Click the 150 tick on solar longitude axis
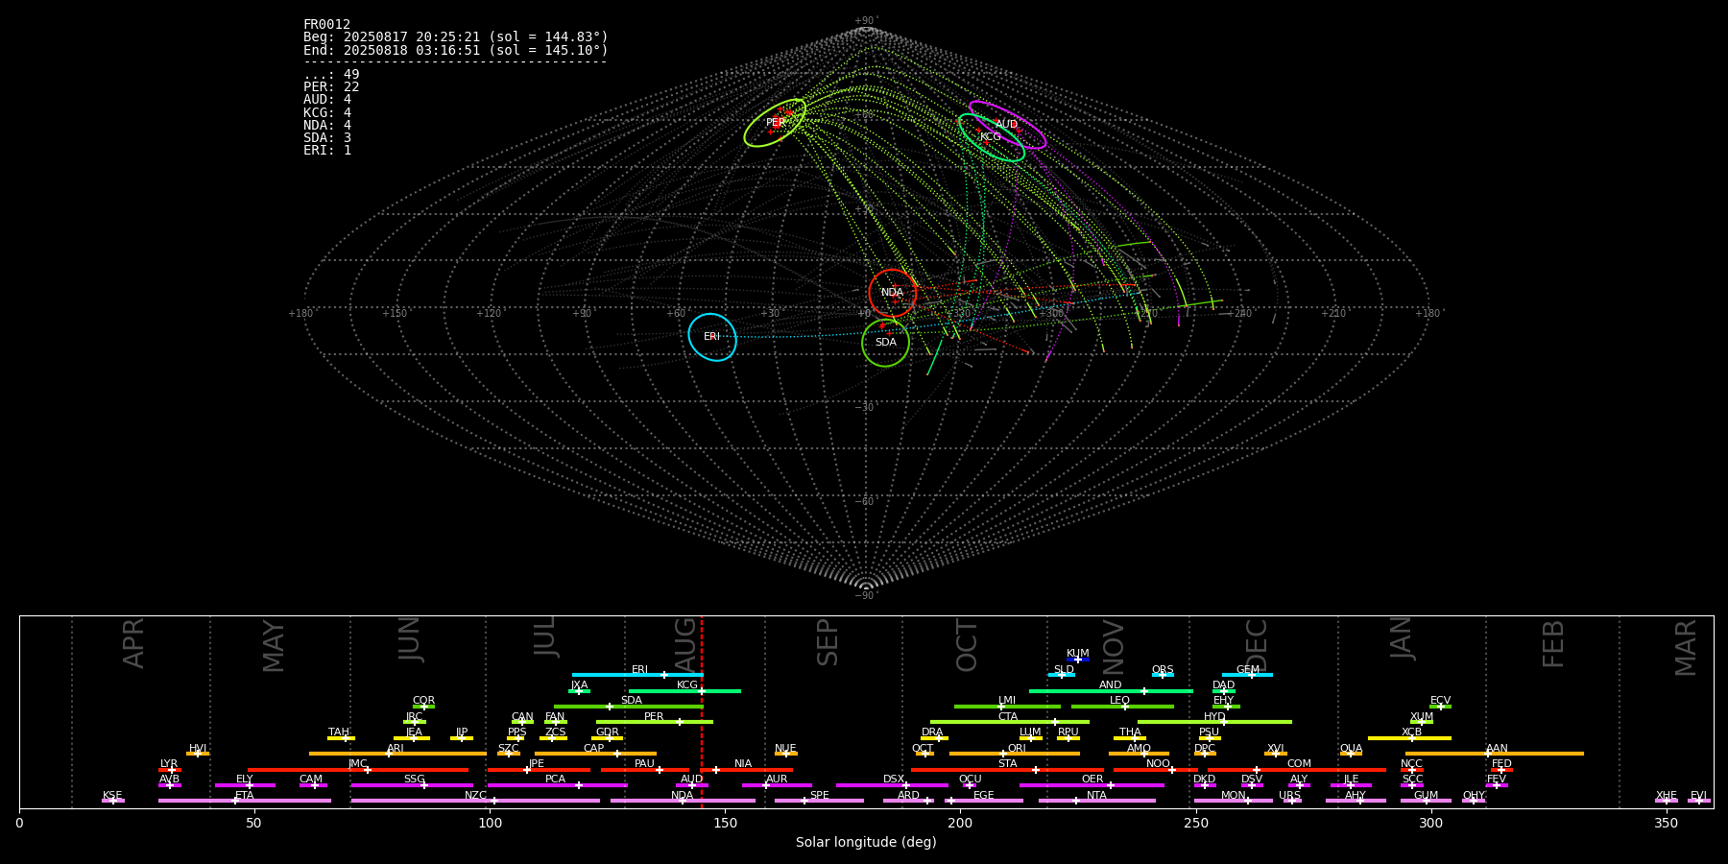 tap(725, 823)
